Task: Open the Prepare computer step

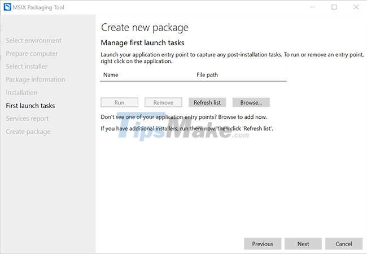Action: coord(32,54)
